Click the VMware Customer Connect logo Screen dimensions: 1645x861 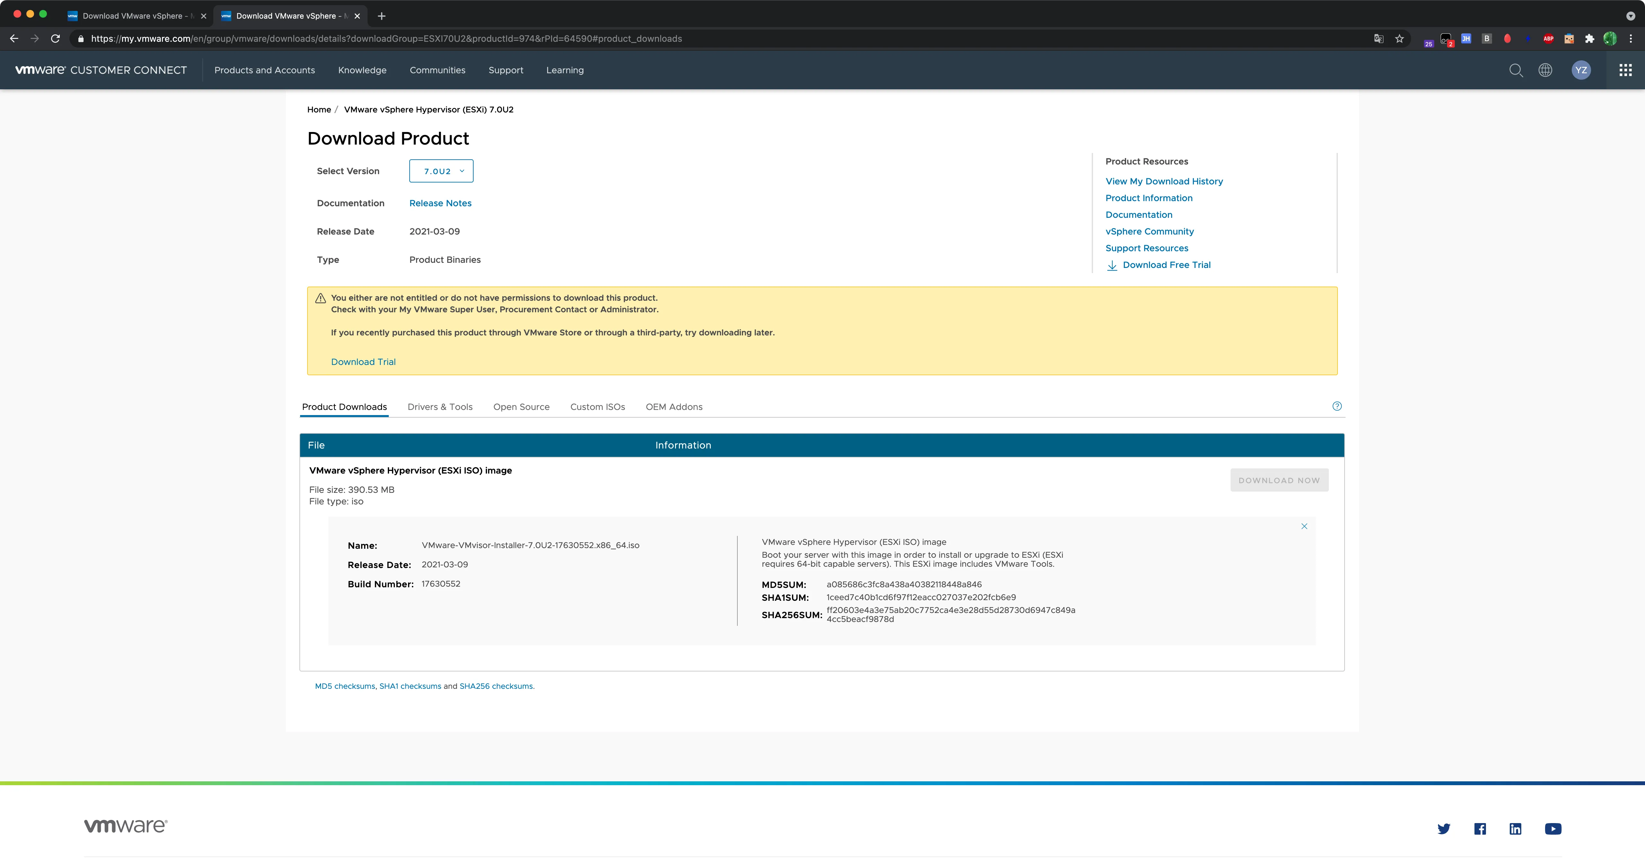pos(101,70)
